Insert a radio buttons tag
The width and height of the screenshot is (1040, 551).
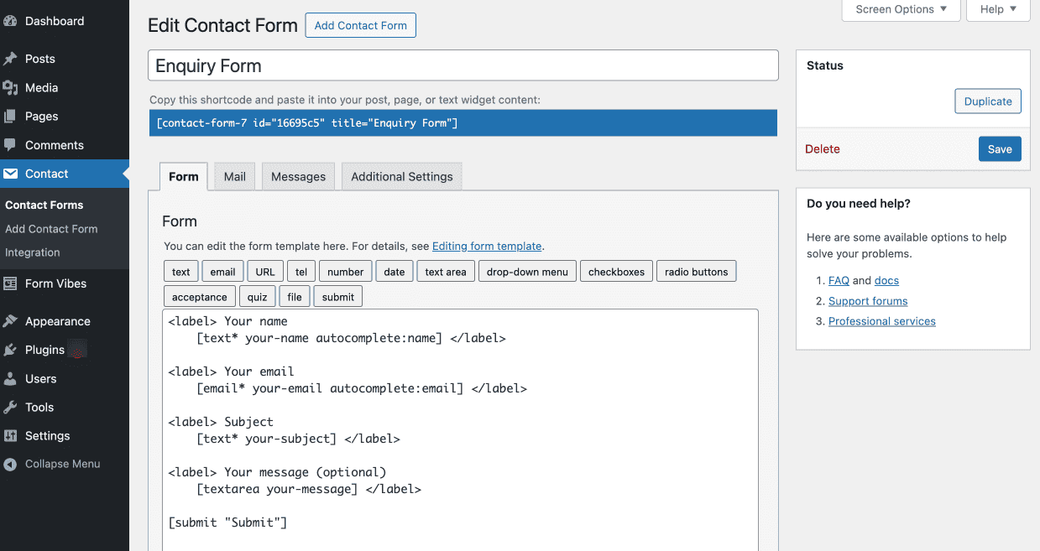point(697,272)
